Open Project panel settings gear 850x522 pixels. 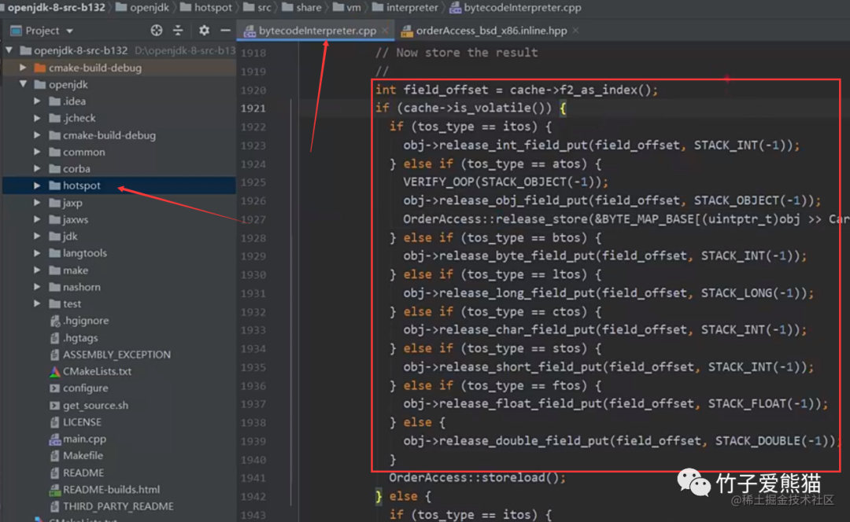click(x=204, y=31)
